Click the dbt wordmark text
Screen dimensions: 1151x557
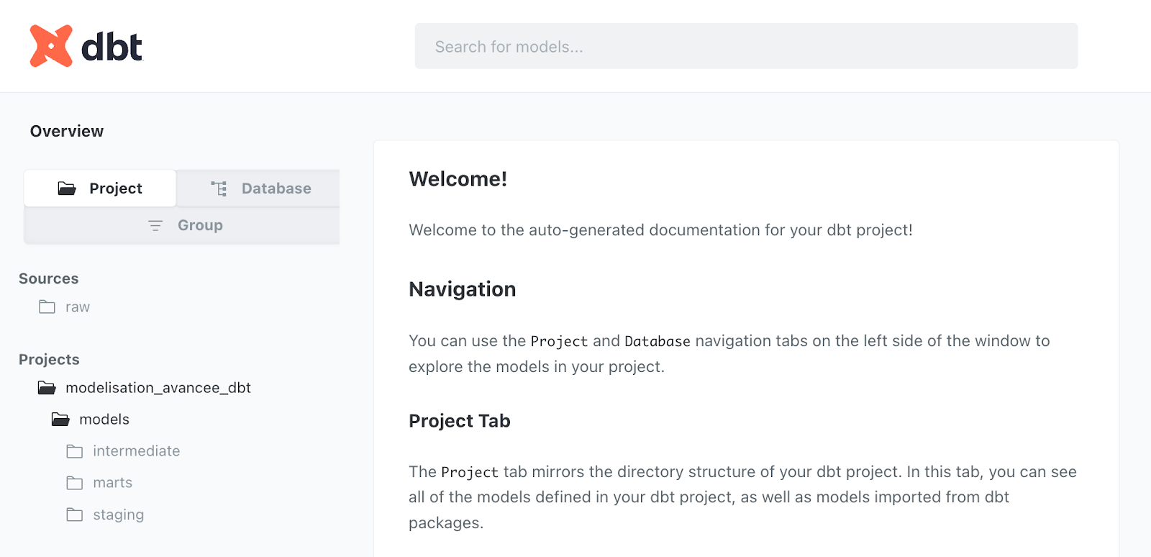click(x=112, y=47)
